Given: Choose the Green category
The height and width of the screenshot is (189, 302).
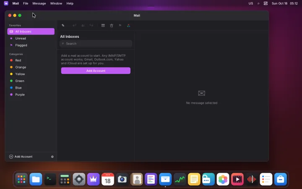Looking at the screenshot, I should click(x=31, y=81).
